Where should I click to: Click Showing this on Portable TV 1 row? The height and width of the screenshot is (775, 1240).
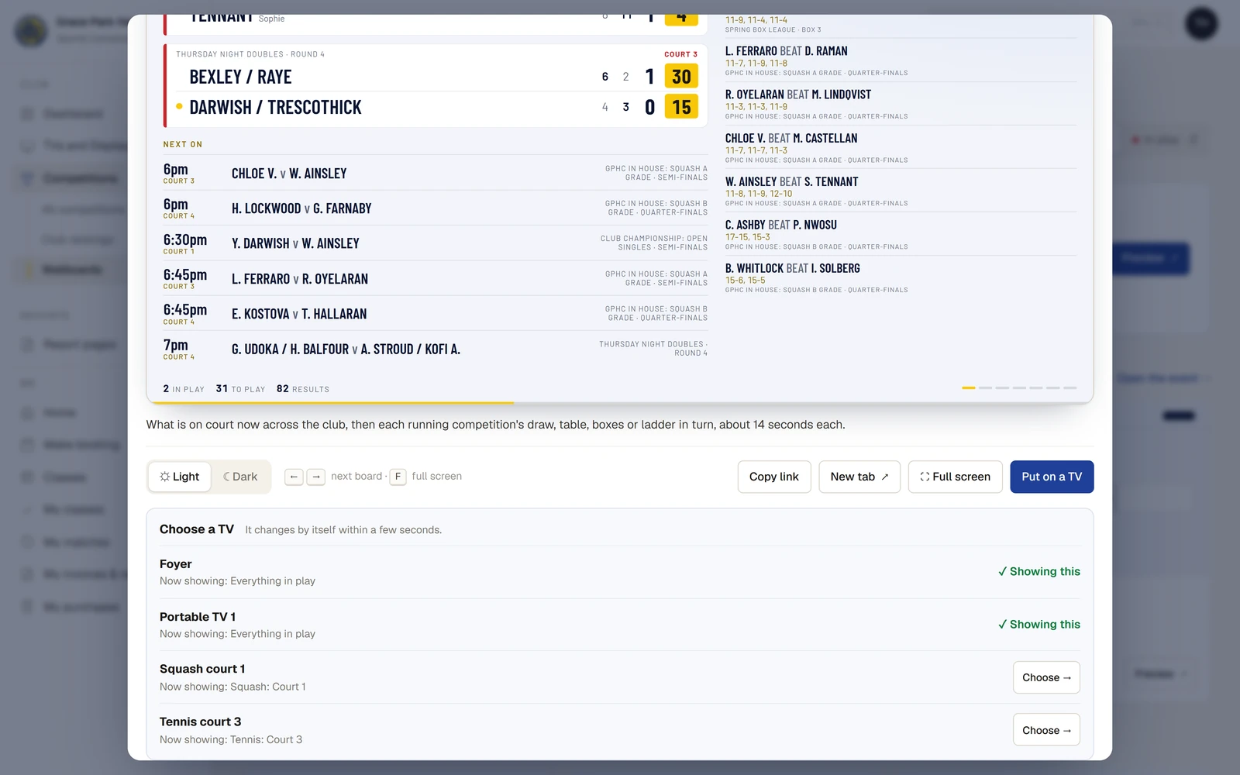coord(1039,624)
